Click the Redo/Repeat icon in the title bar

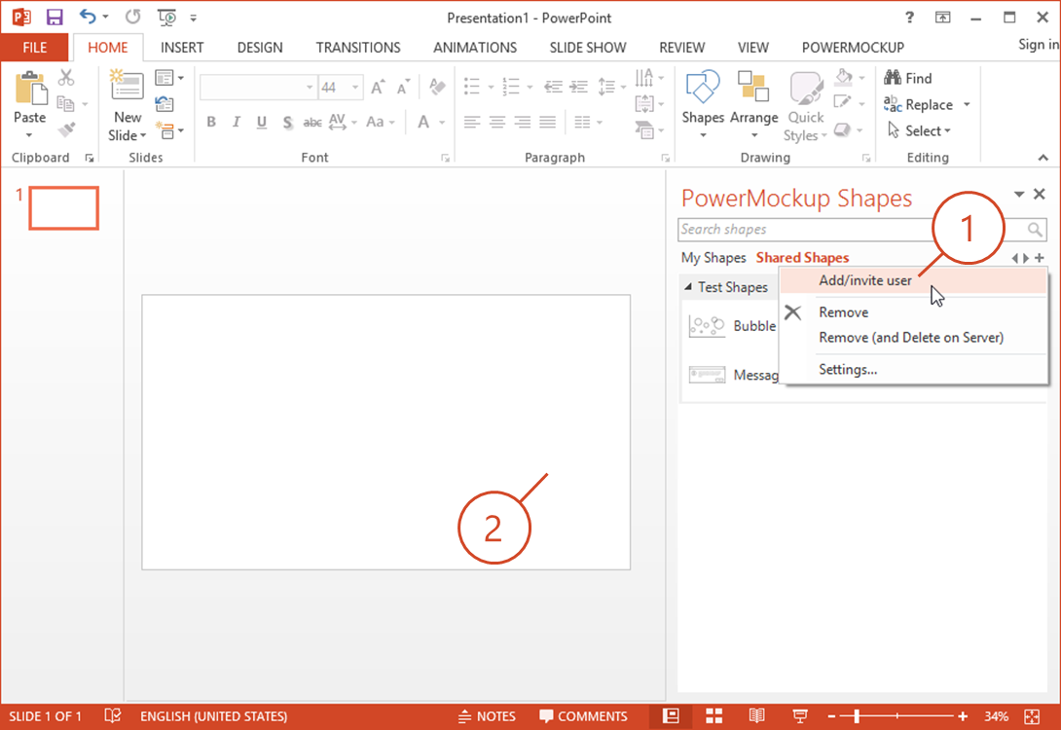pos(132,17)
